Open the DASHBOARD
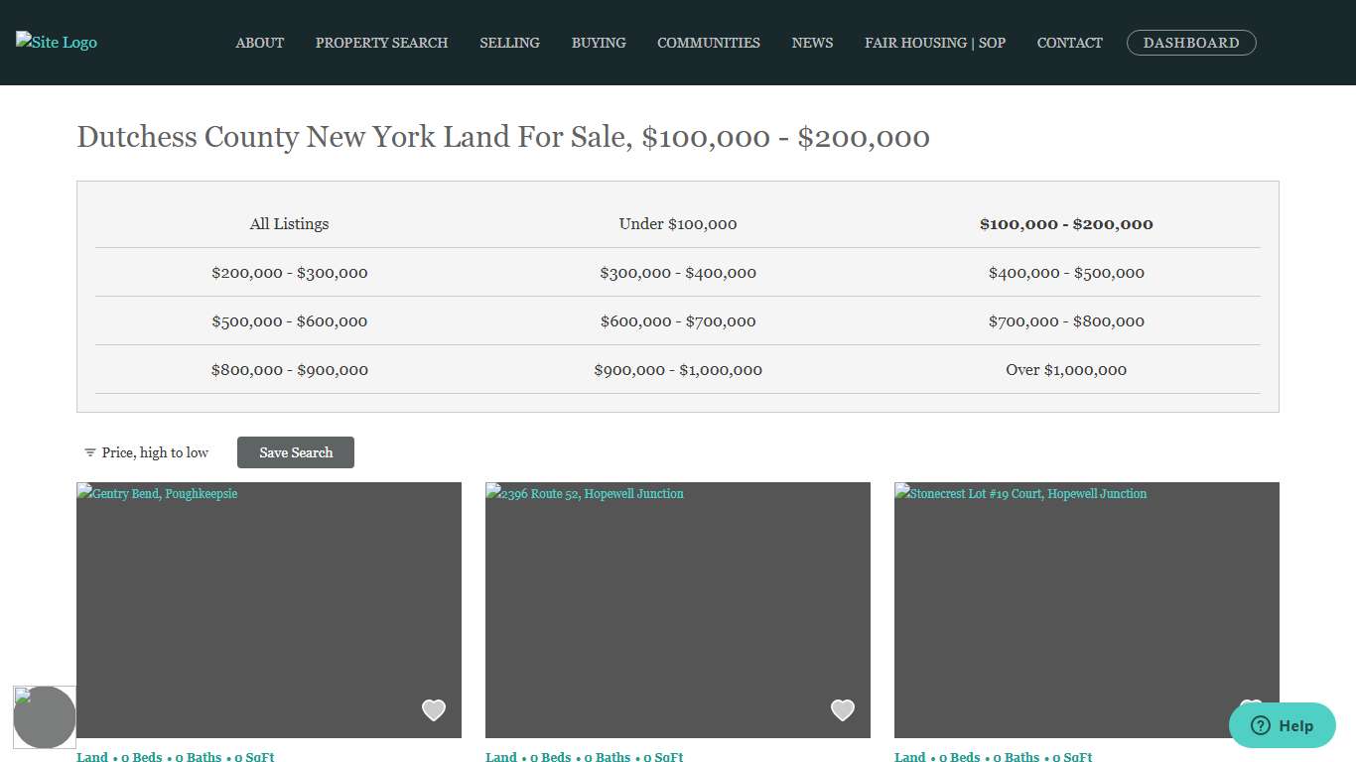The image size is (1356, 762). tap(1191, 43)
